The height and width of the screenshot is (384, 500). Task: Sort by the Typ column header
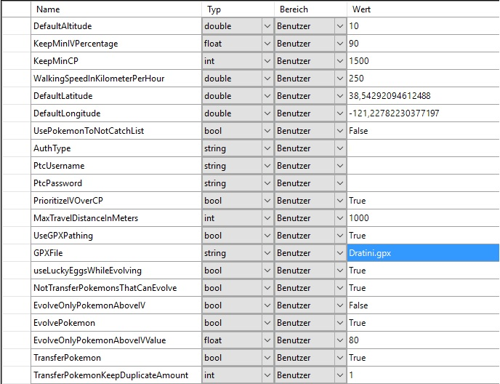tap(238, 9)
